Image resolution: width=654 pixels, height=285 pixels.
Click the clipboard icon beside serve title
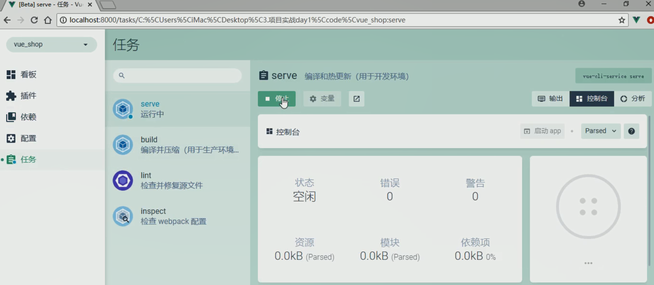[264, 75]
